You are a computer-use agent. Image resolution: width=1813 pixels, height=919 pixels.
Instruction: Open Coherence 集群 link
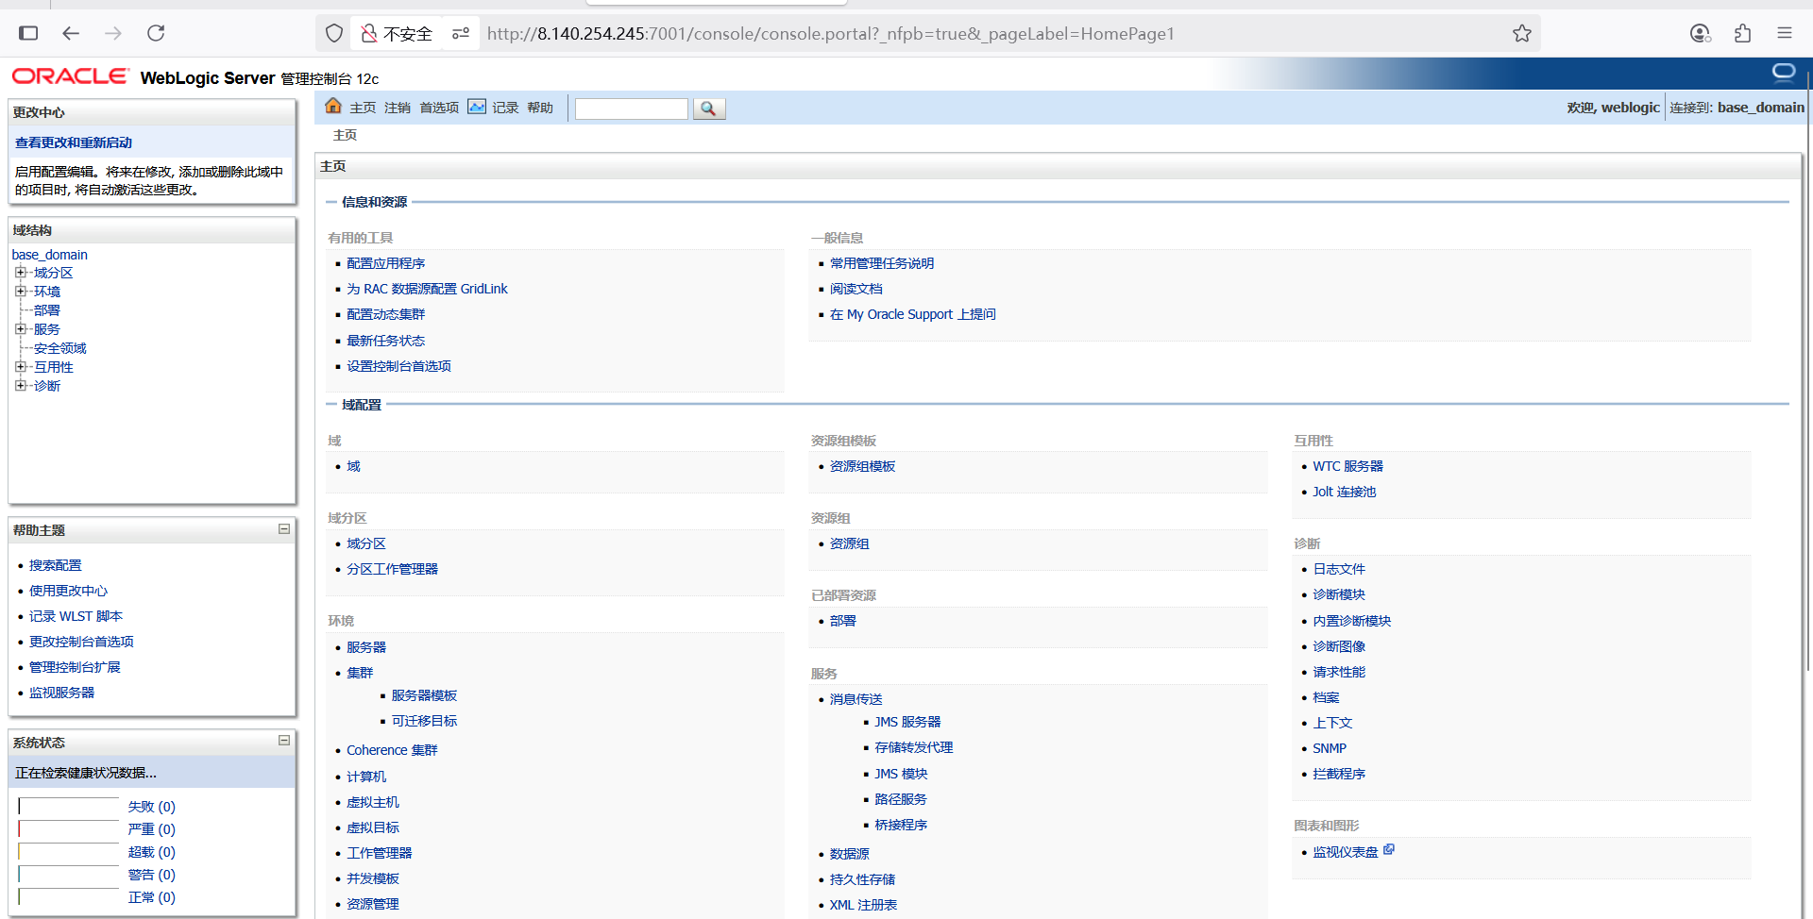coord(392,750)
